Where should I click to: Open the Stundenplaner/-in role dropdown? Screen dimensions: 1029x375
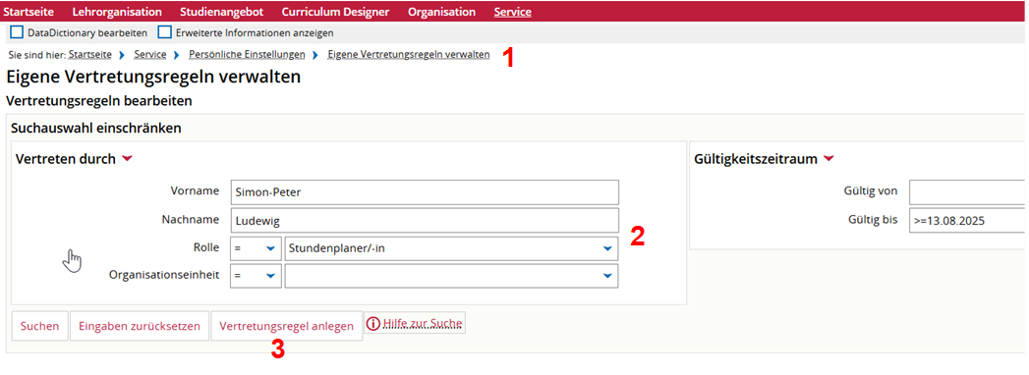(451, 249)
